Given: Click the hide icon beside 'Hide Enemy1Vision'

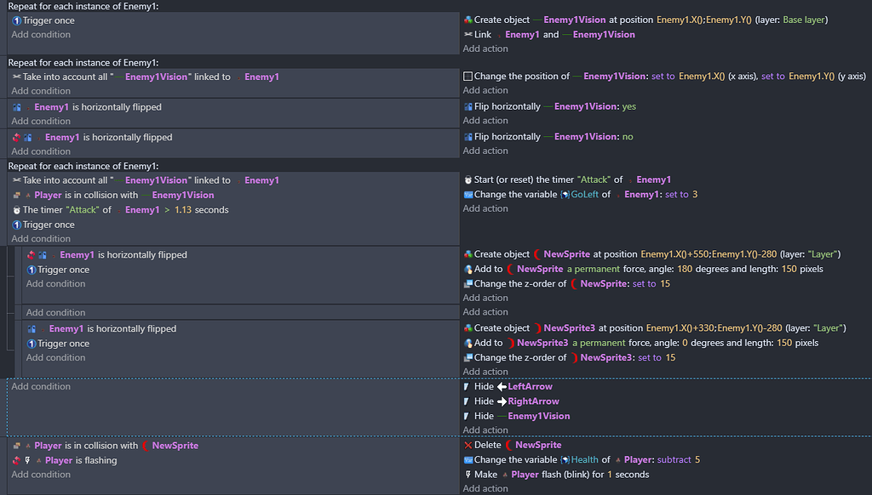Looking at the screenshot, I should coord(468,416).
